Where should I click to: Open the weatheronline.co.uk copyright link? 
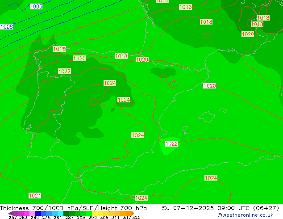(x=246, y=215)
